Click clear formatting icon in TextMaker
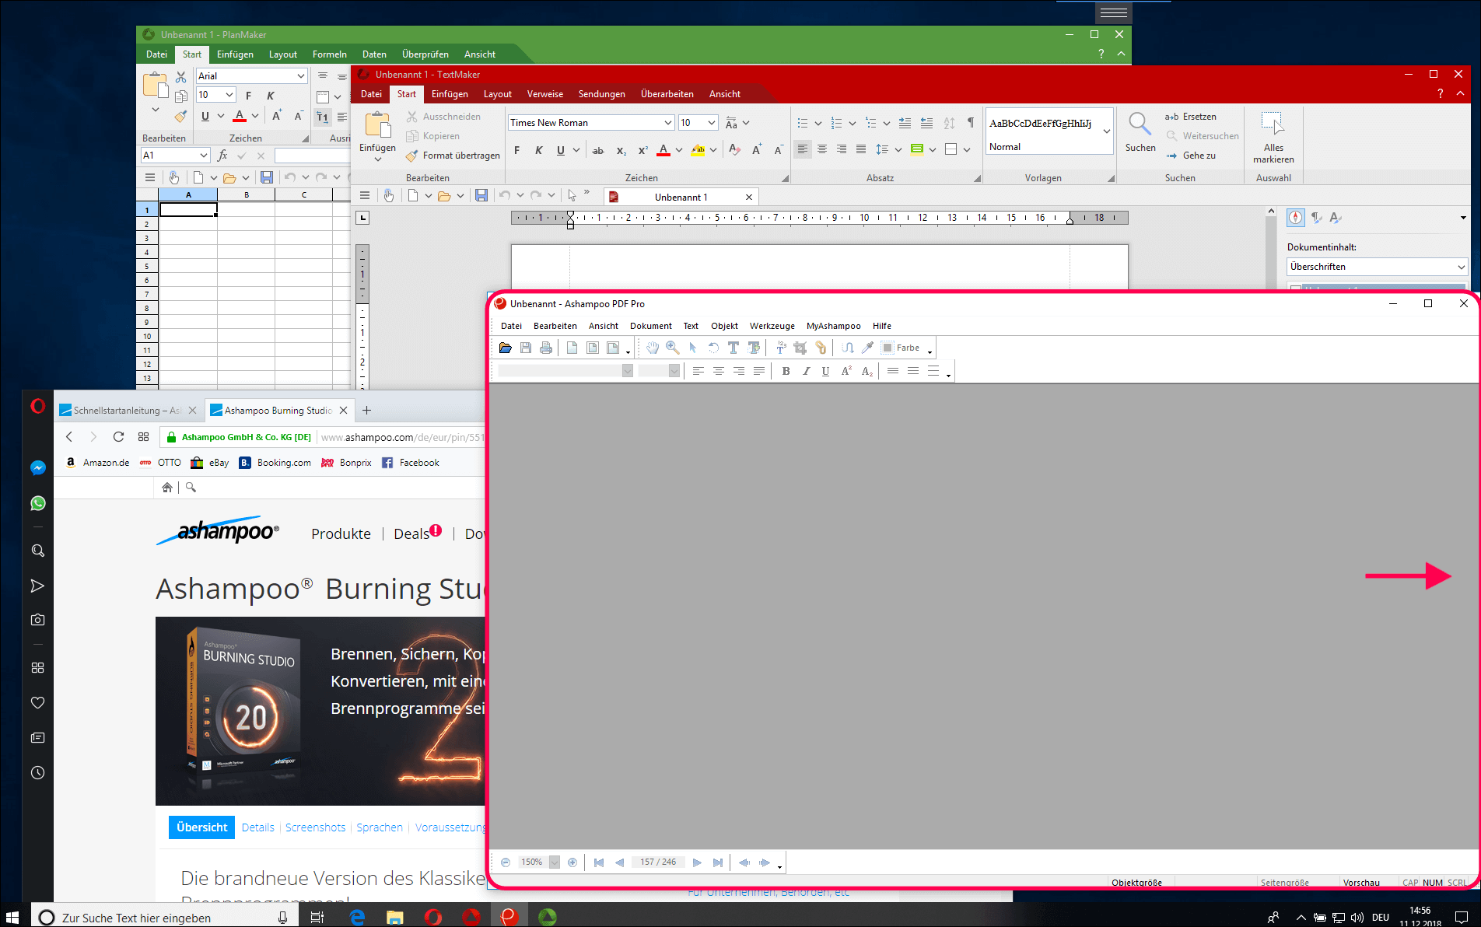This screenshot has height=927, width=1481. pos(735,149)
